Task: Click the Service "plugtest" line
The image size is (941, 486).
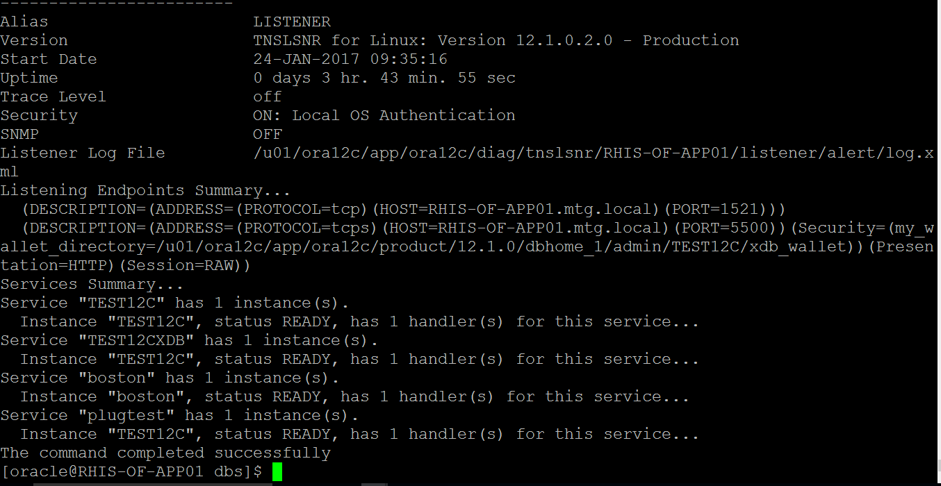Action: (179, 416)
